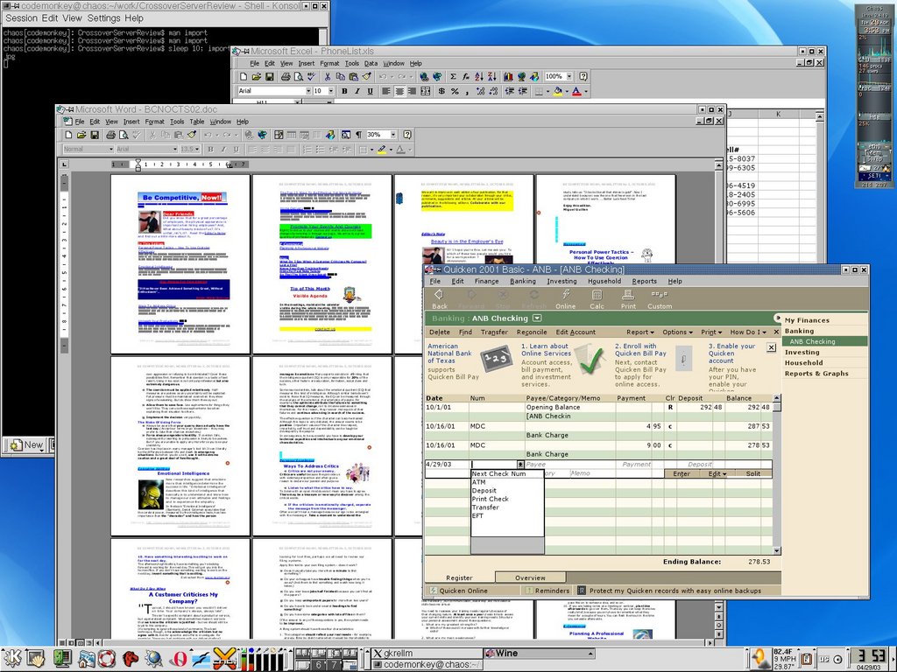
Task: Click the Quicken Print toolbar icon
Action: pyautogui.click(x=628, y=297)
